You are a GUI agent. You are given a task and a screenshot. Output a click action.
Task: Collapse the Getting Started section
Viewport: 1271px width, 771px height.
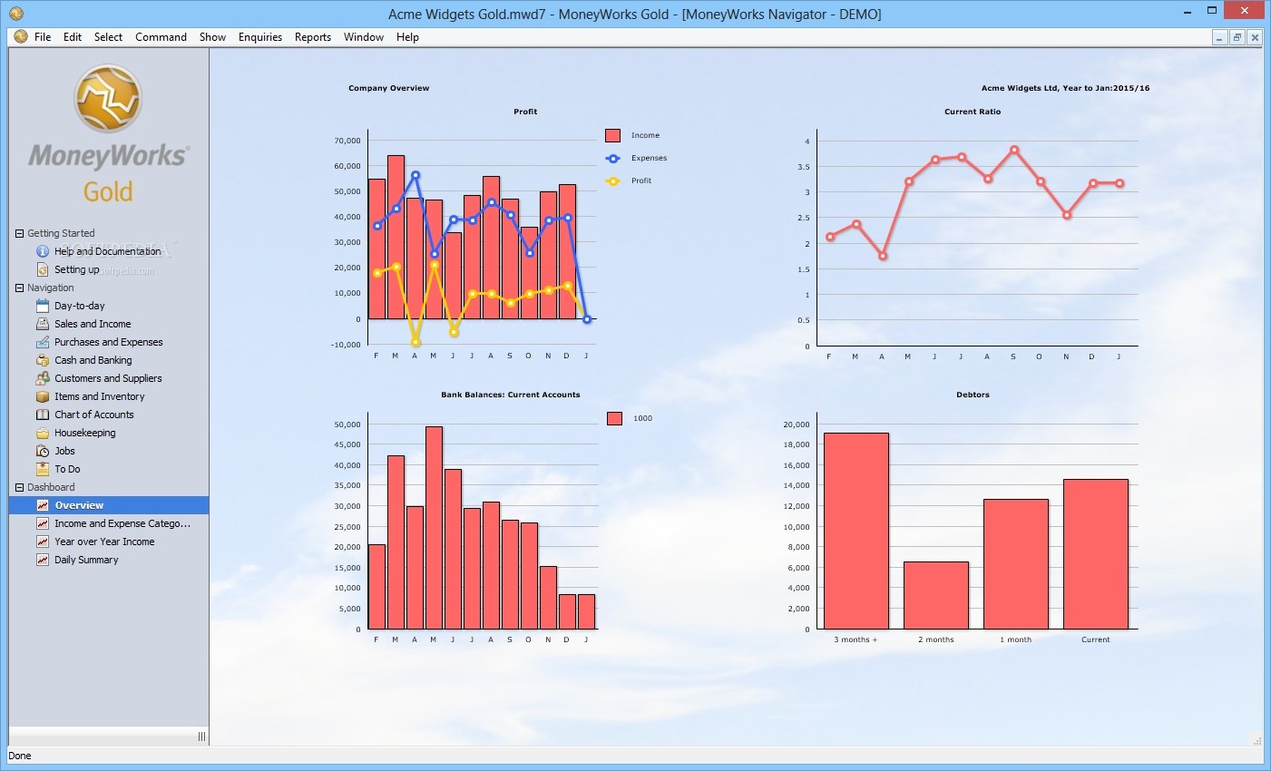tap(19, 233)
